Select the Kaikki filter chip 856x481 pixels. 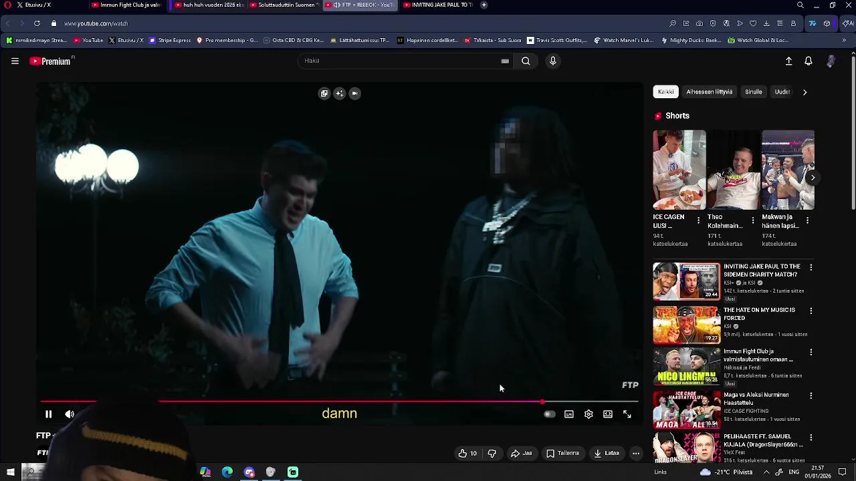666,92
